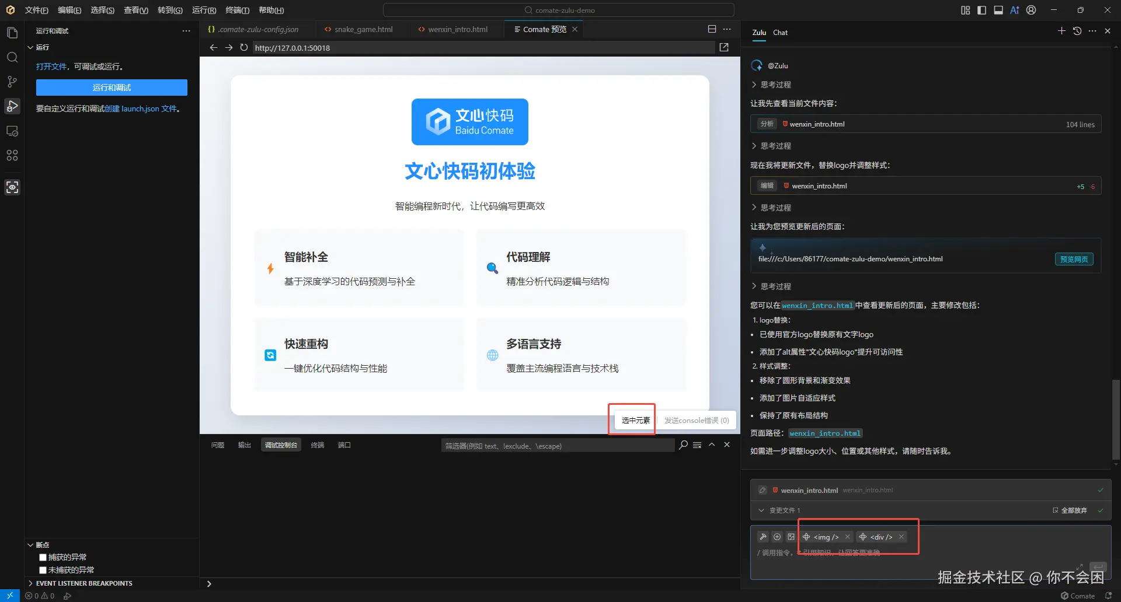Open the 文件(F) menu
1121x602 pixels.
[36, 10]
